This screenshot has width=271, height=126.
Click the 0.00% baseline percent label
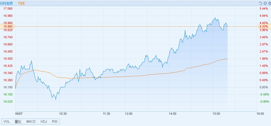pyautogui.click(x=264, y=87)
